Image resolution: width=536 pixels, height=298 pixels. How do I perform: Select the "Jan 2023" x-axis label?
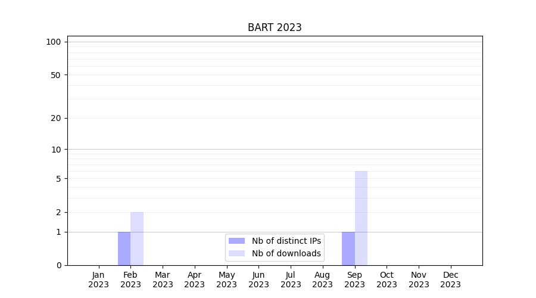pyautogui.click(x=99, y=280)
